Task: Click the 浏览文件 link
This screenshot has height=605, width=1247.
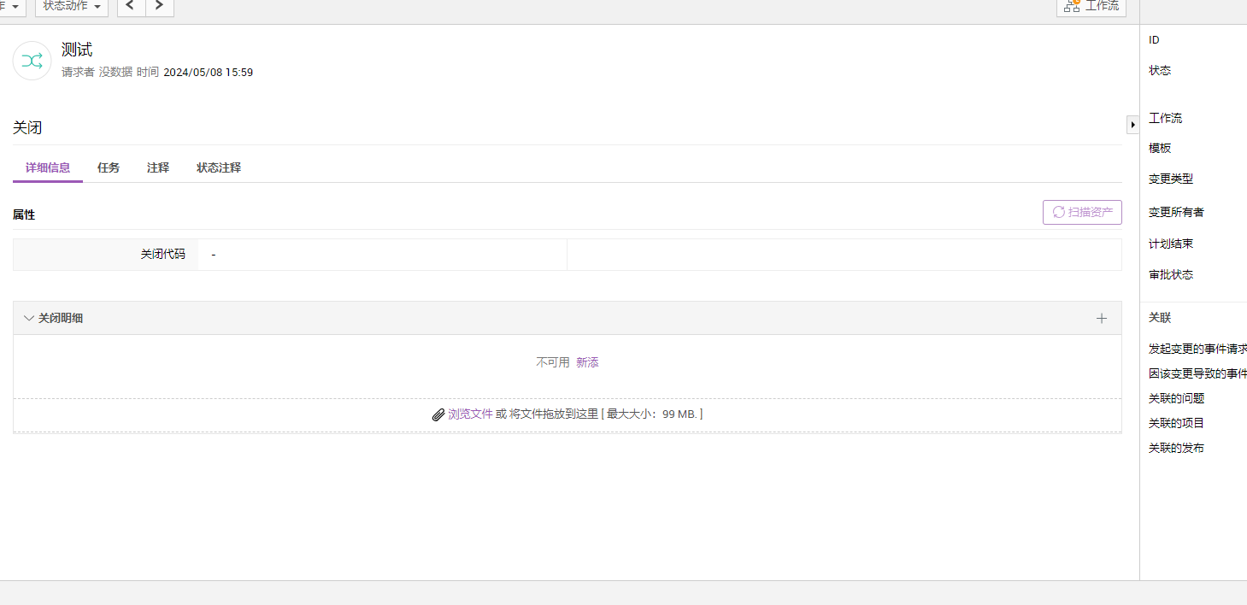Action: tap(470, 414)
